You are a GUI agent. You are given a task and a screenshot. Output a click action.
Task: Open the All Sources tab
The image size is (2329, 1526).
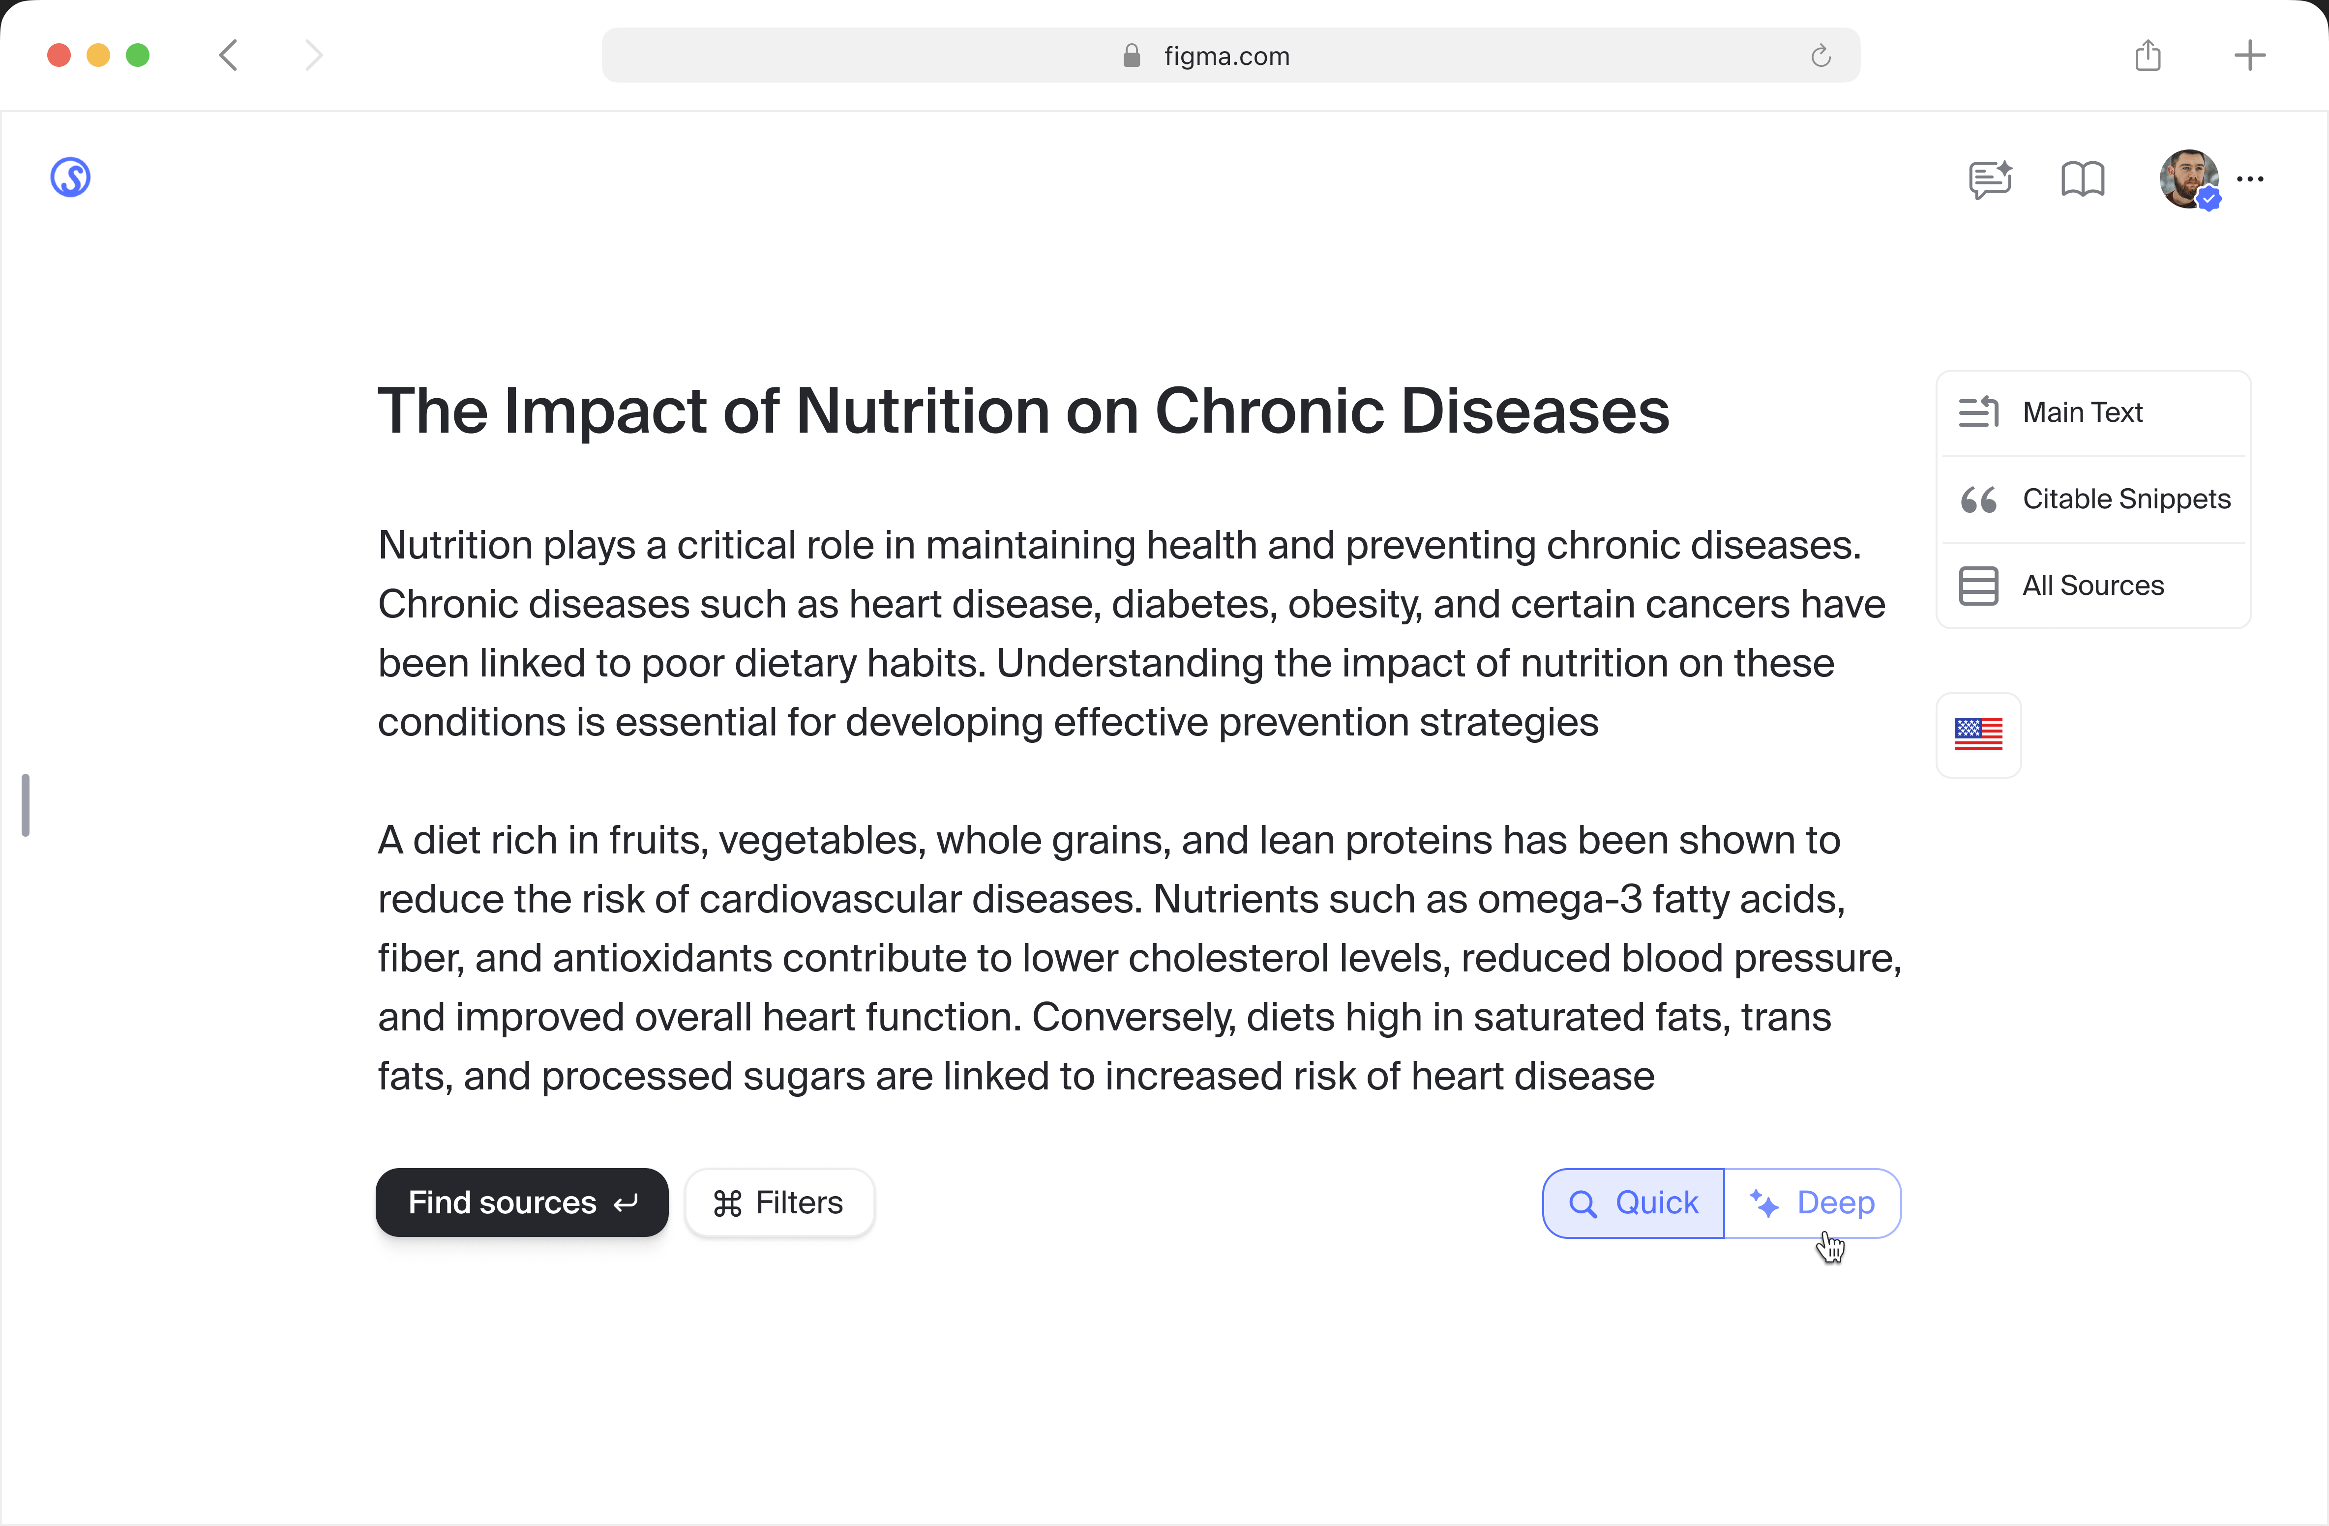coord(2093,585)
